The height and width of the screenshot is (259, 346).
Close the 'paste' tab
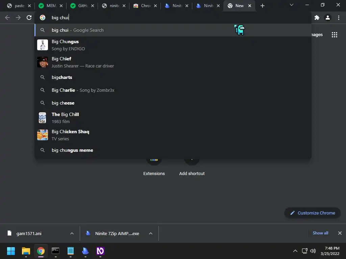click(29, 6)
